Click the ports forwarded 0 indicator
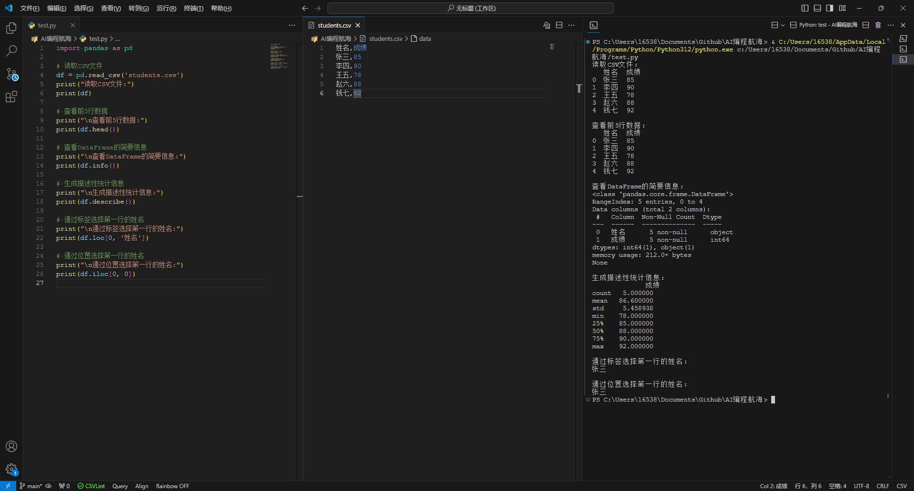The height and width of the screenshot is (491, 914). (x=64, y=486)
